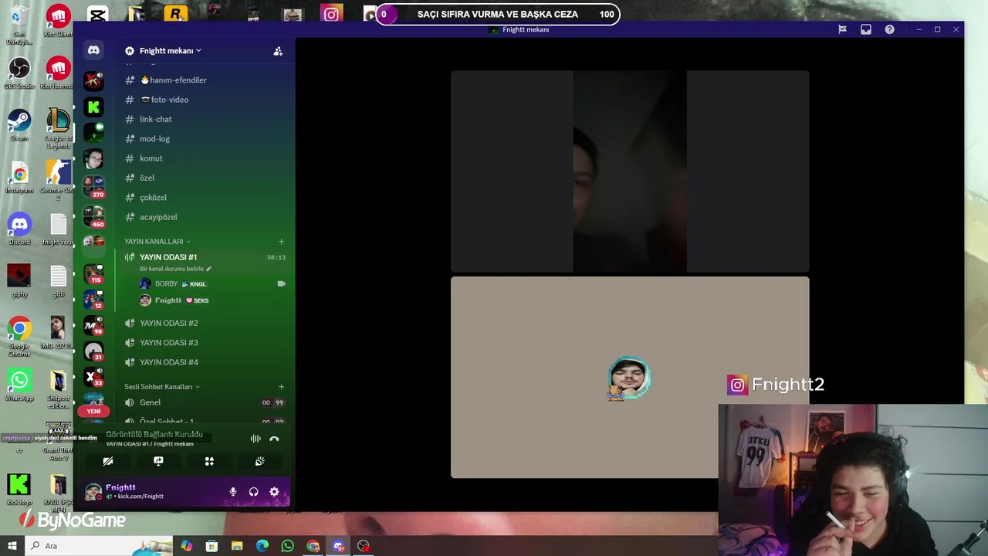Open Windows Start menu
The height and width of the screenshot is (556, 988).
point(12,546)
